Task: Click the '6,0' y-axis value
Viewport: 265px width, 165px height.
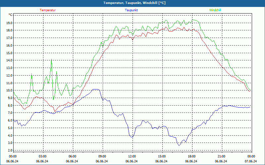Action: coord(10,120)
